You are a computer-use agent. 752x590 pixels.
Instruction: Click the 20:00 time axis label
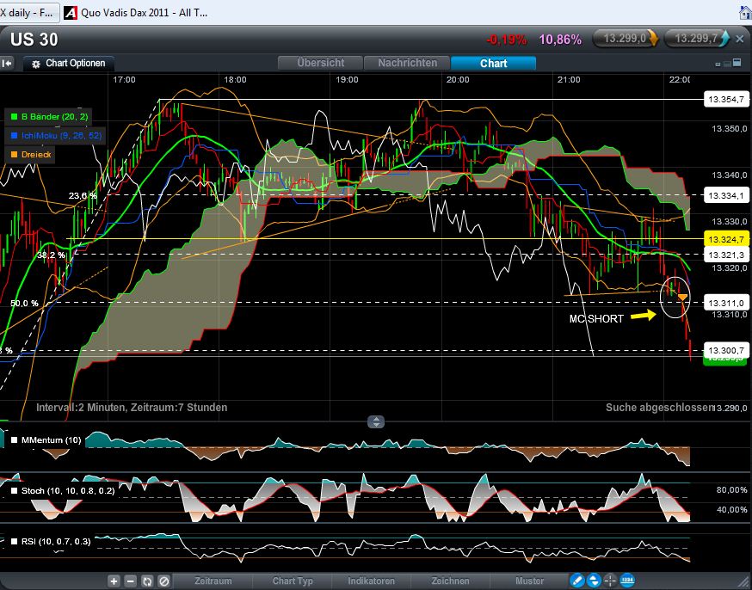pos(458,80)
